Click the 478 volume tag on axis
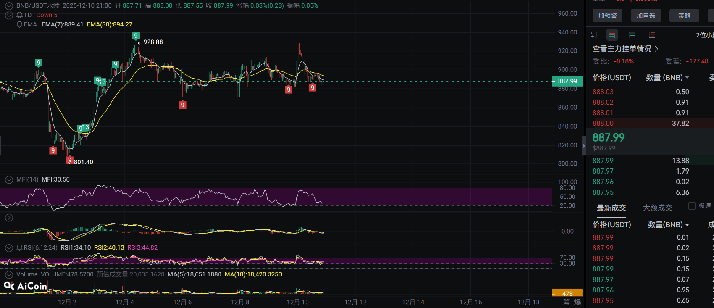The image size is (714, 308). [x=567, y=293]
